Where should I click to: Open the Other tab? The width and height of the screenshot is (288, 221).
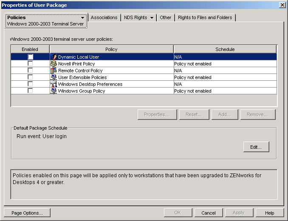[x=165, y=17]
